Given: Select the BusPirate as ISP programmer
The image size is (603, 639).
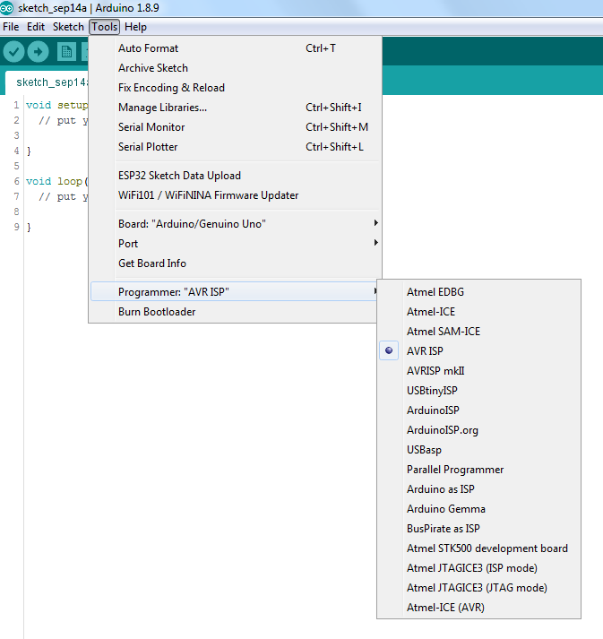Looking at the screenshot, I should [x=478, y=529].
